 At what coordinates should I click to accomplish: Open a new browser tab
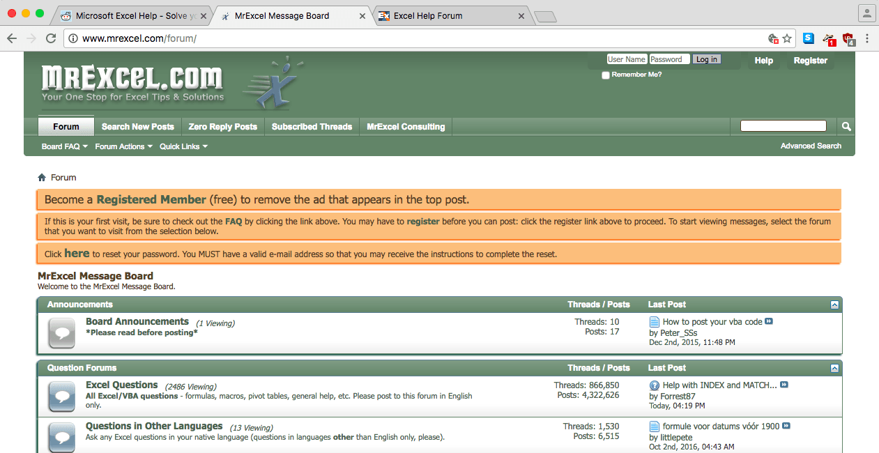point(546,16)
